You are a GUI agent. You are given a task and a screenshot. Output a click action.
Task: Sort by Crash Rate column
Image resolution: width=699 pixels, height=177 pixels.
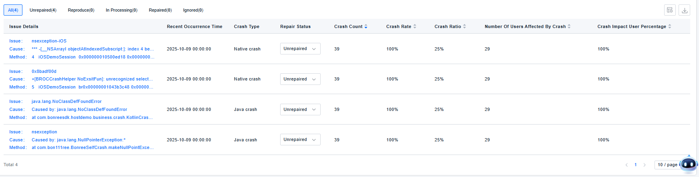[x=415, y=27]
